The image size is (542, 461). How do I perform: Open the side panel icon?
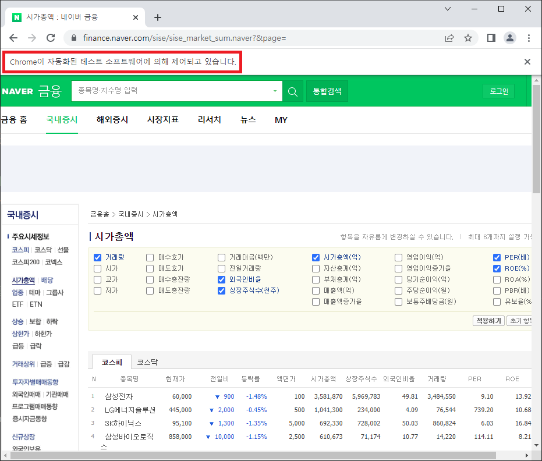click(x=491, y=38)
